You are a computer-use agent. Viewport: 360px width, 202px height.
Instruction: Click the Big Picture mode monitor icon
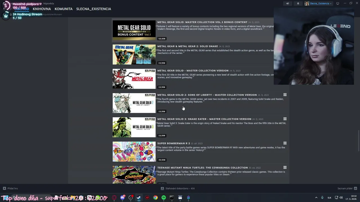pos(338,3)
